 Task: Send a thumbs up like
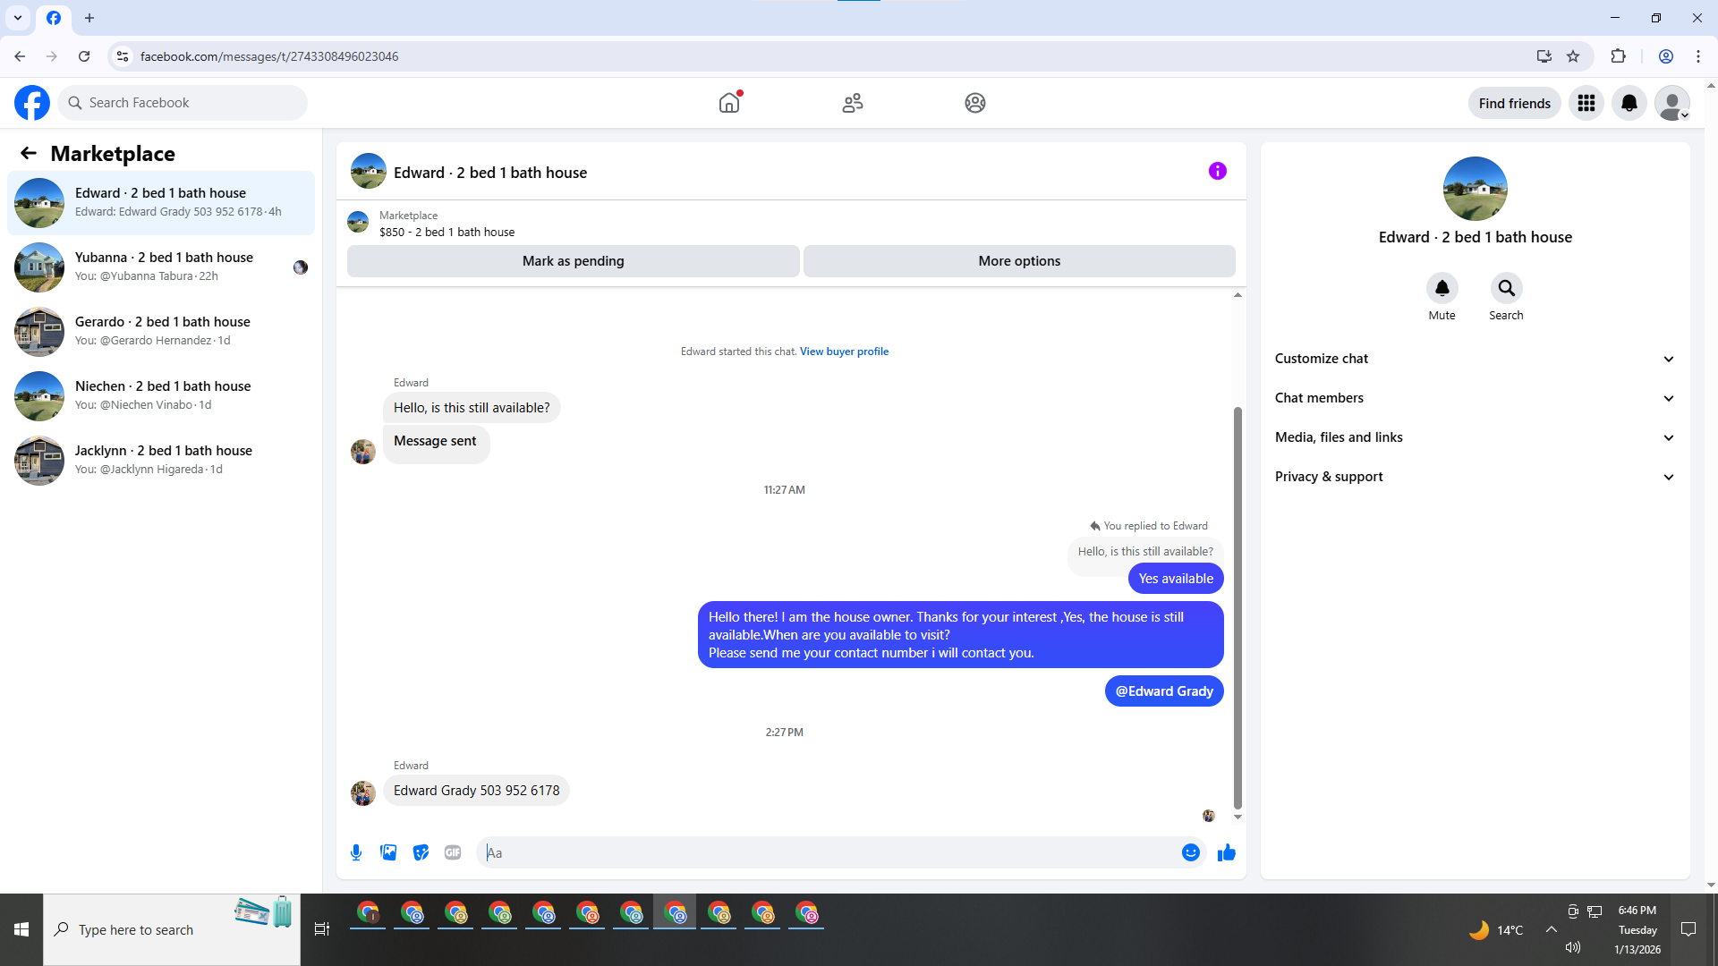tap(1226, 852)
